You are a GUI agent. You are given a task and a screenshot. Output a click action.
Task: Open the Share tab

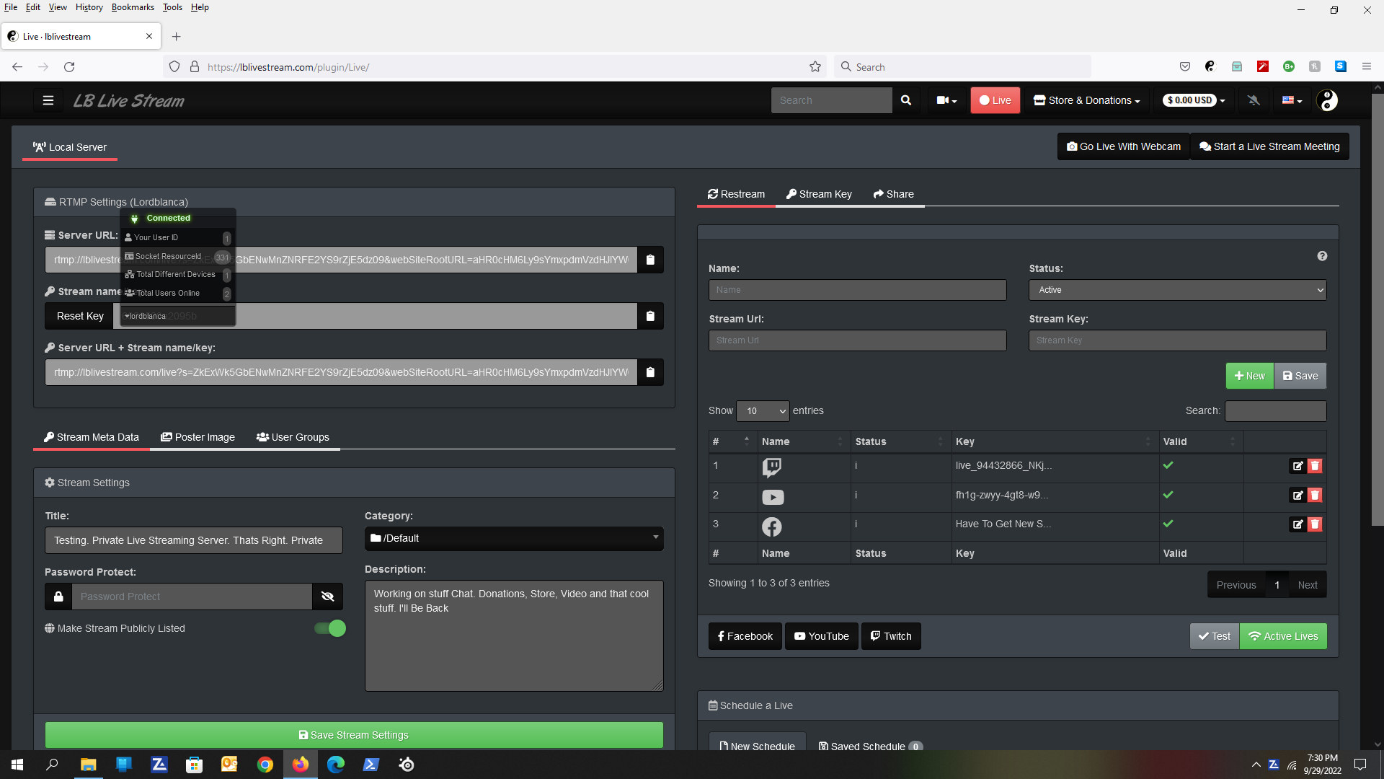tap(894, 193)
